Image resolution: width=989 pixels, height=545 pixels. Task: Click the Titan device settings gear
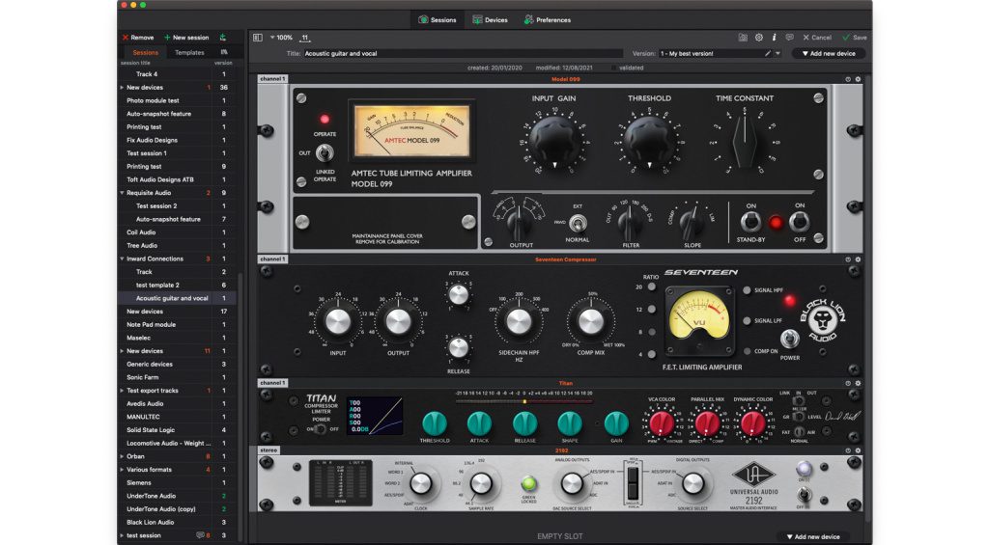pyautogui.click(x=858, y=383)
